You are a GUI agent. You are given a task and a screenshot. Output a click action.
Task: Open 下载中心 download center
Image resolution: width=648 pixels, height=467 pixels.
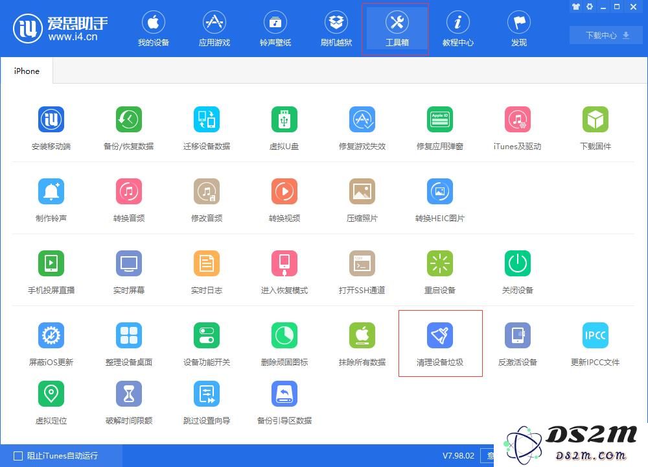606,35
